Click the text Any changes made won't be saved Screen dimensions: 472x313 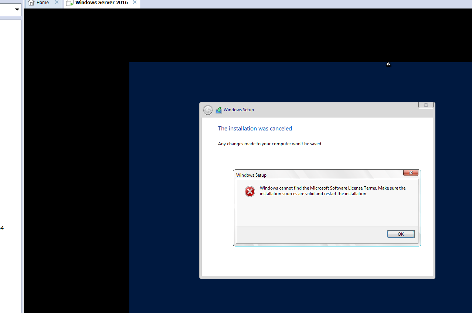coord(270,144)
